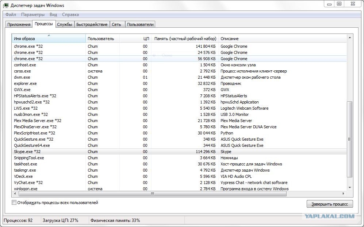Select chrome.exe using 24 576 КБ
This screenshot has height=227, width=364.
pyautogui.click(x=179, y=52)
